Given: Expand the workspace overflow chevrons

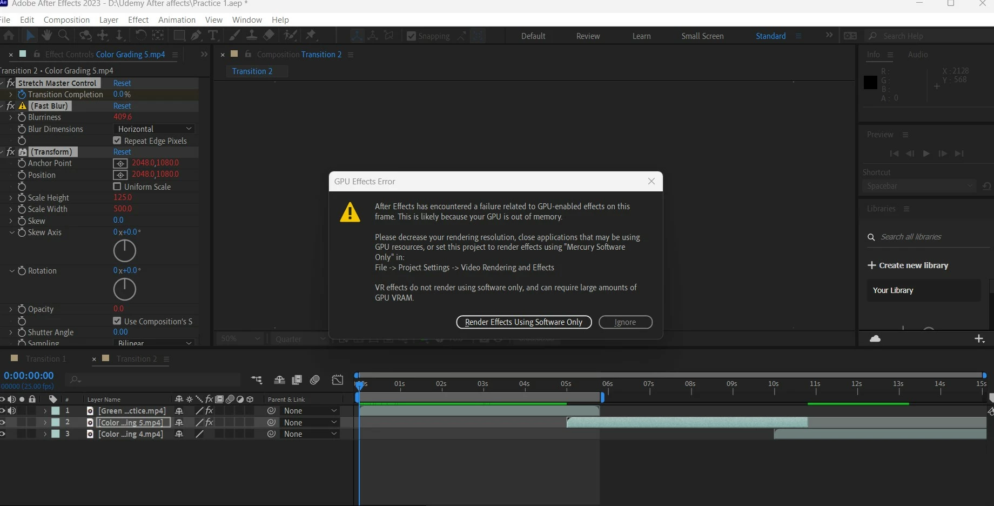Looking at the screenshot, I should [829, 36].
